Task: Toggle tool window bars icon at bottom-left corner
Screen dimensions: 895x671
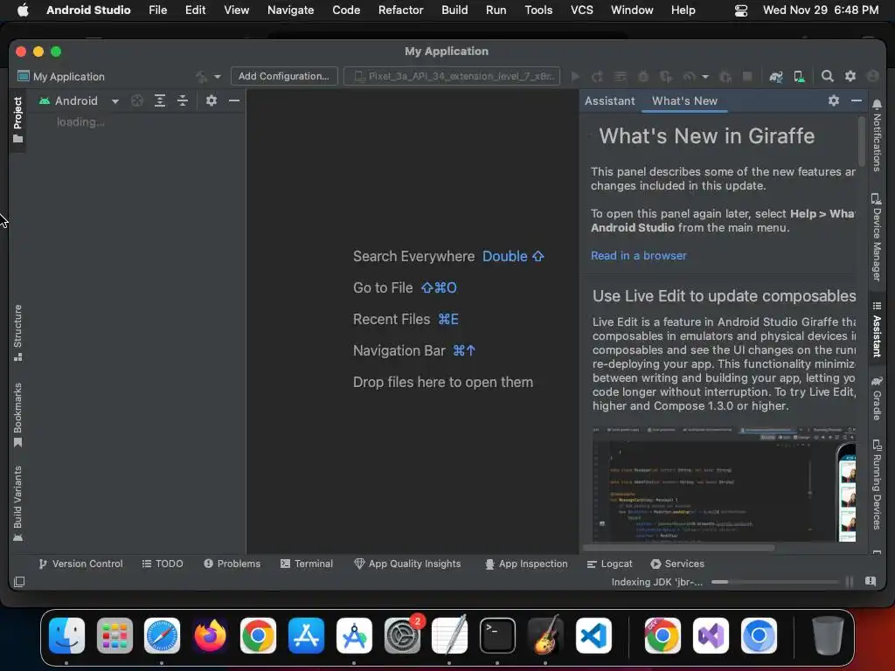Action: pos(19,581)
